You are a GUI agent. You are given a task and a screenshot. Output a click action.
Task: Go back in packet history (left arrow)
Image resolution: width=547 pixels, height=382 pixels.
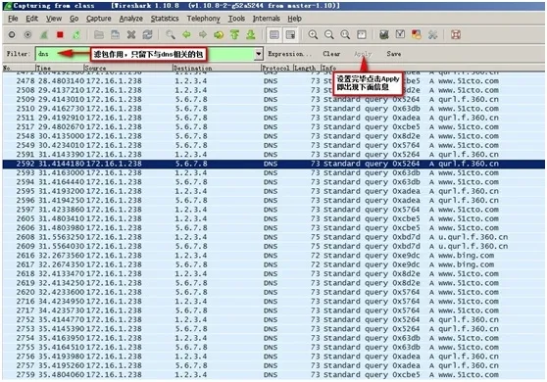(186, 35)
